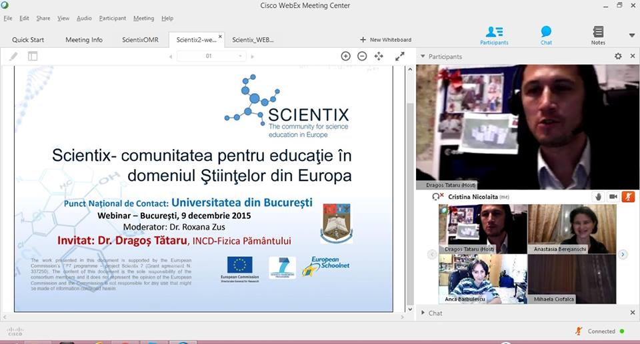This screenshot has width=640, height=344.
Task: Open the Help menu
Action: pyautogui.click(x=167, y=19)
